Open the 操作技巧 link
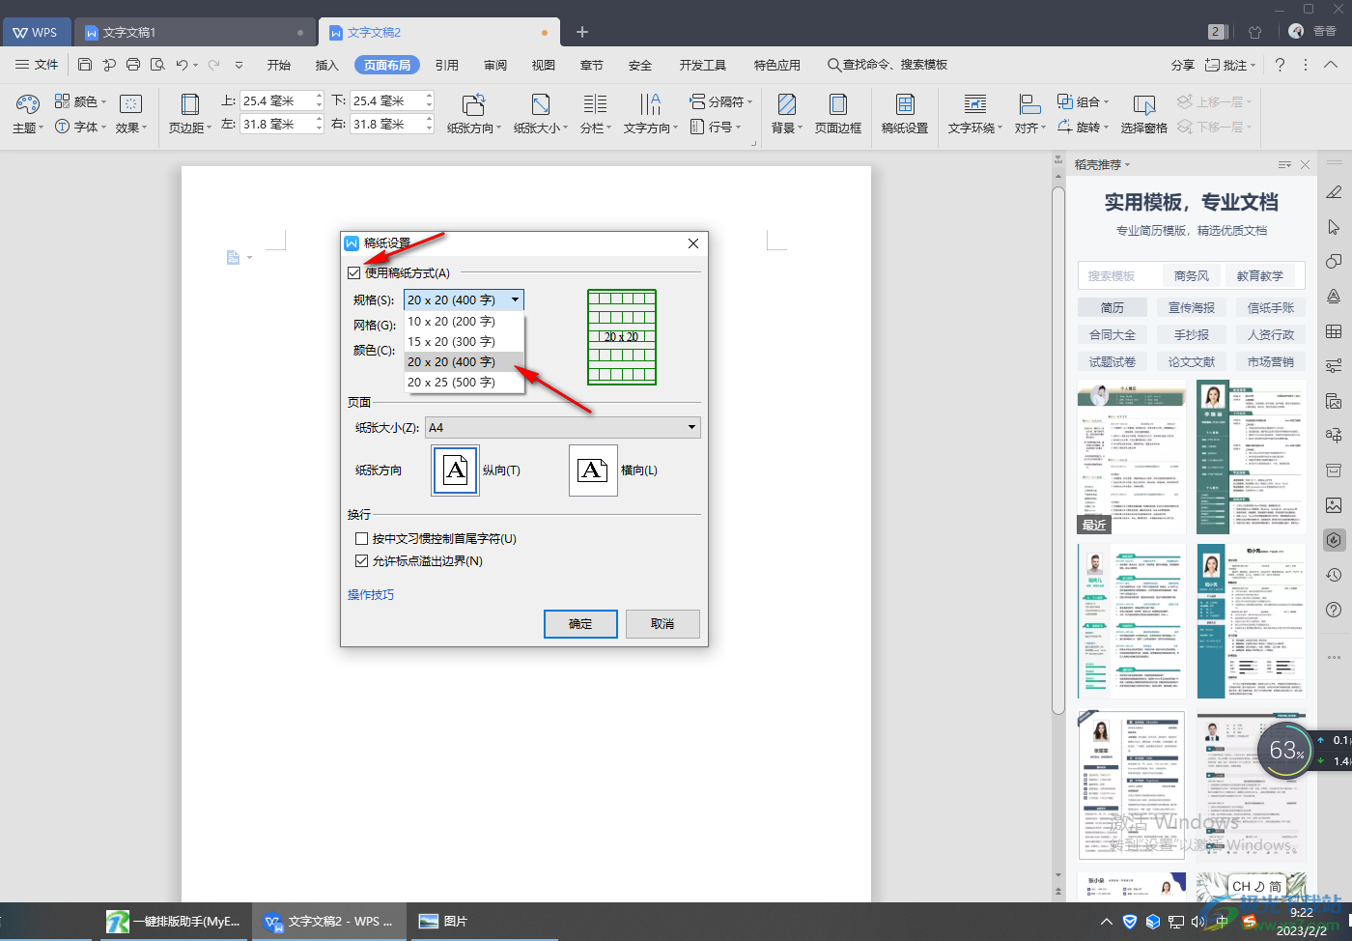Image resolution: width=1352 pixels, height=941 pixels. 371,595
